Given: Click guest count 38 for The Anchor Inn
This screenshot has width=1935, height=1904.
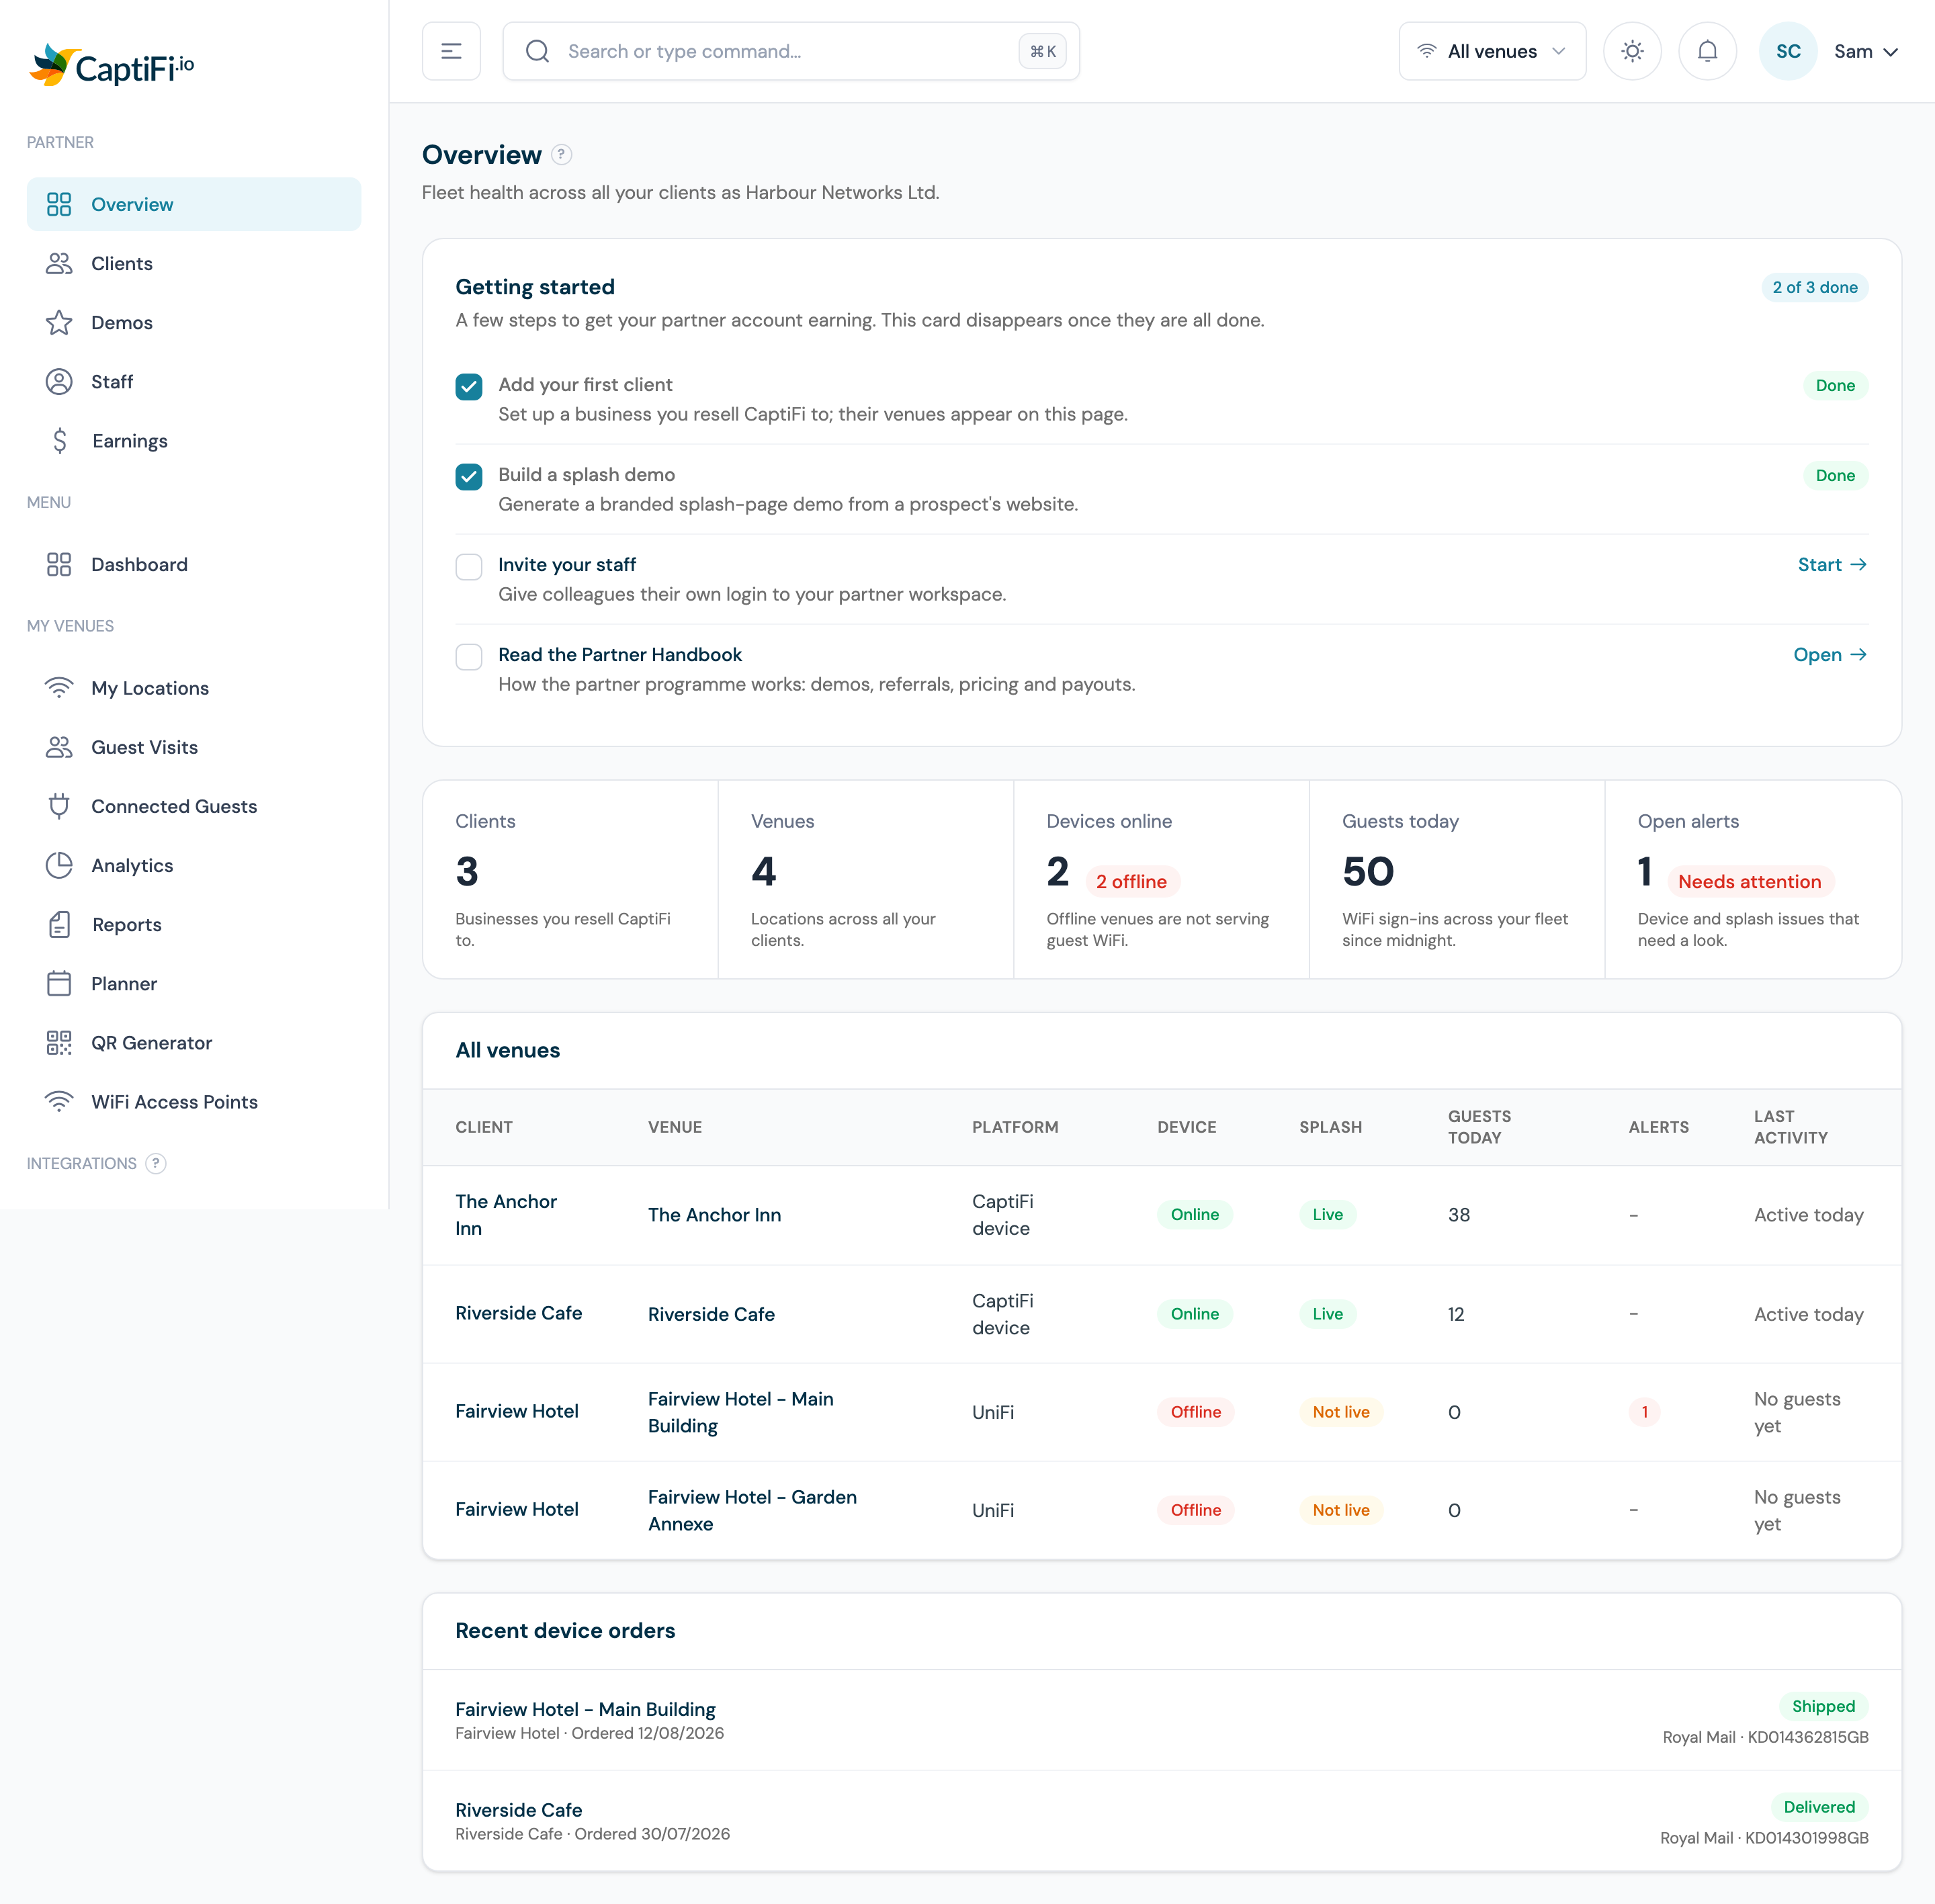Looking at the screenshot, I should coord(1459,1214).
